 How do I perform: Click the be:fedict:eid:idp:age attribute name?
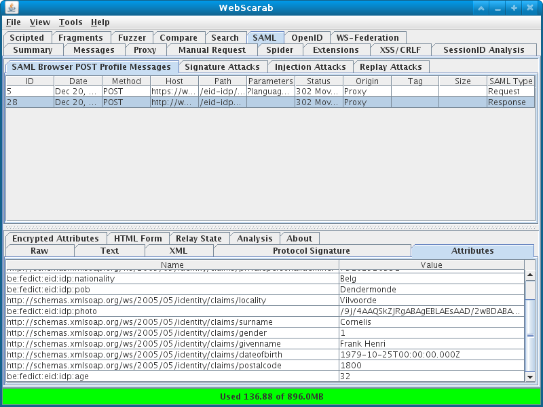pyautogui.click(x=172, y=376)
